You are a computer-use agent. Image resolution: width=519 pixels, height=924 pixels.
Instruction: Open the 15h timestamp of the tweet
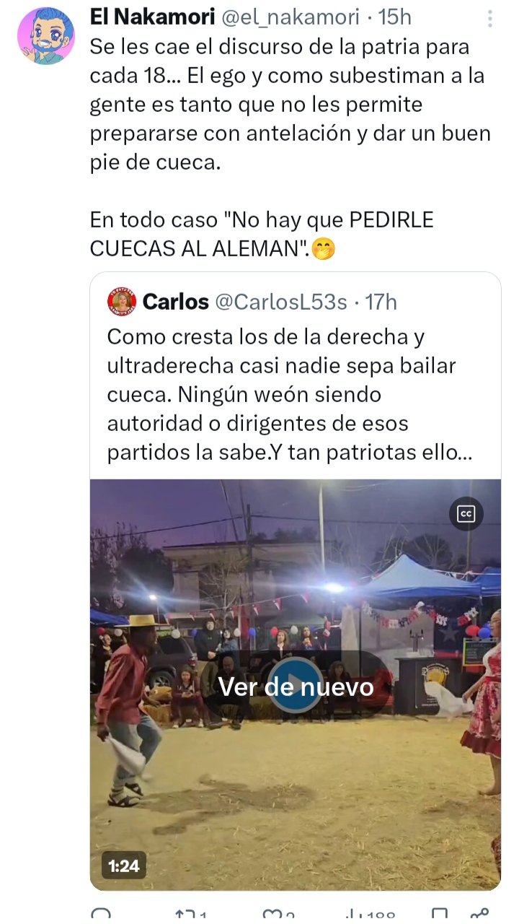click(395, 17)
